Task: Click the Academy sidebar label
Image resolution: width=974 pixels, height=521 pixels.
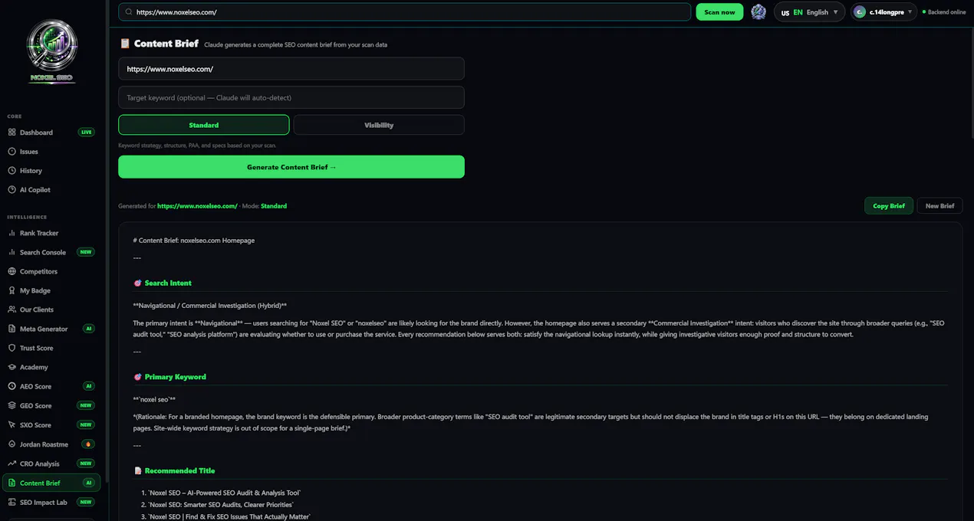Action: pyautogui.click(x=34, y=367)
